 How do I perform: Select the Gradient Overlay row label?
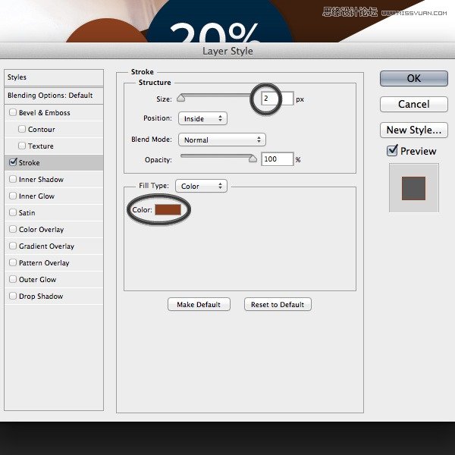coord(46,246)
